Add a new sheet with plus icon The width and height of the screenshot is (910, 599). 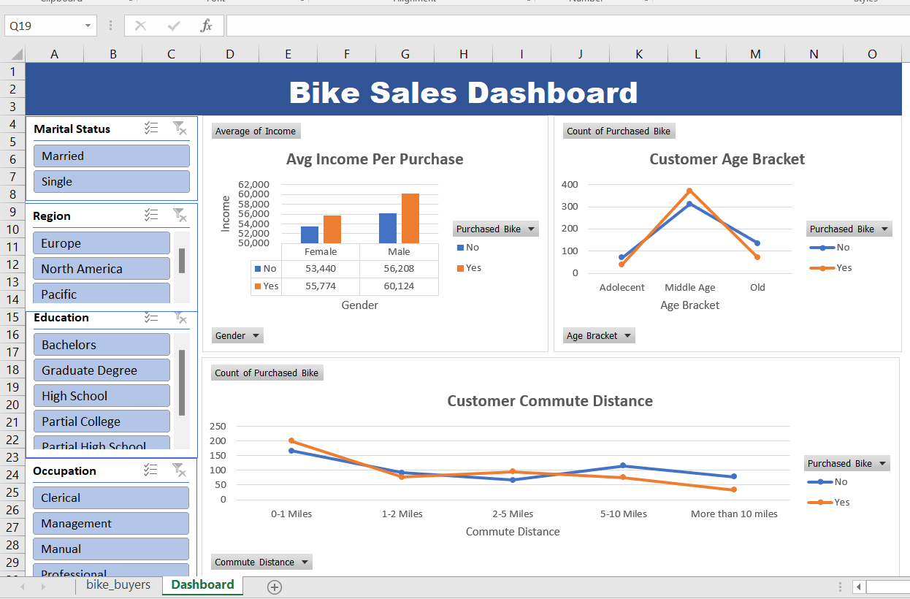pyautogui.click(x=275, y=587)
